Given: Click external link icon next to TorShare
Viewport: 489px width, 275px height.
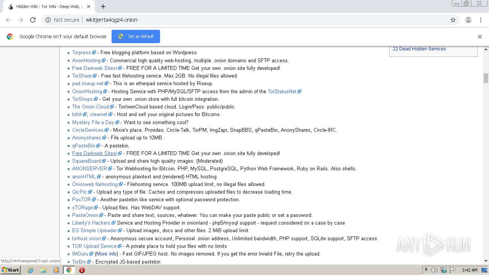Looking at the screenshot, I should (95, 76).
